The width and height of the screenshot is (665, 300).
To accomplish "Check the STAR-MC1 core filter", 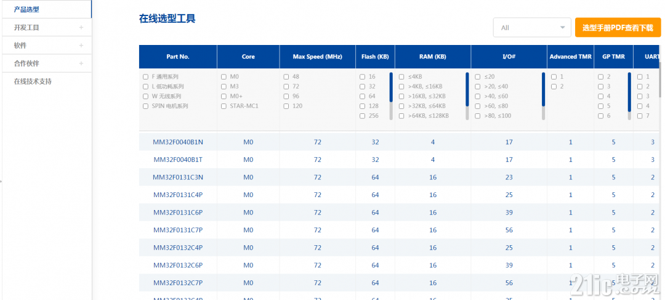I will 224,106.
